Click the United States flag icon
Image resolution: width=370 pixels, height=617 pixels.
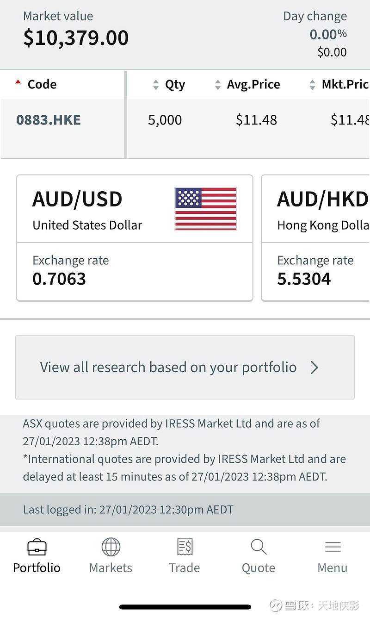[x=206, y=209]
